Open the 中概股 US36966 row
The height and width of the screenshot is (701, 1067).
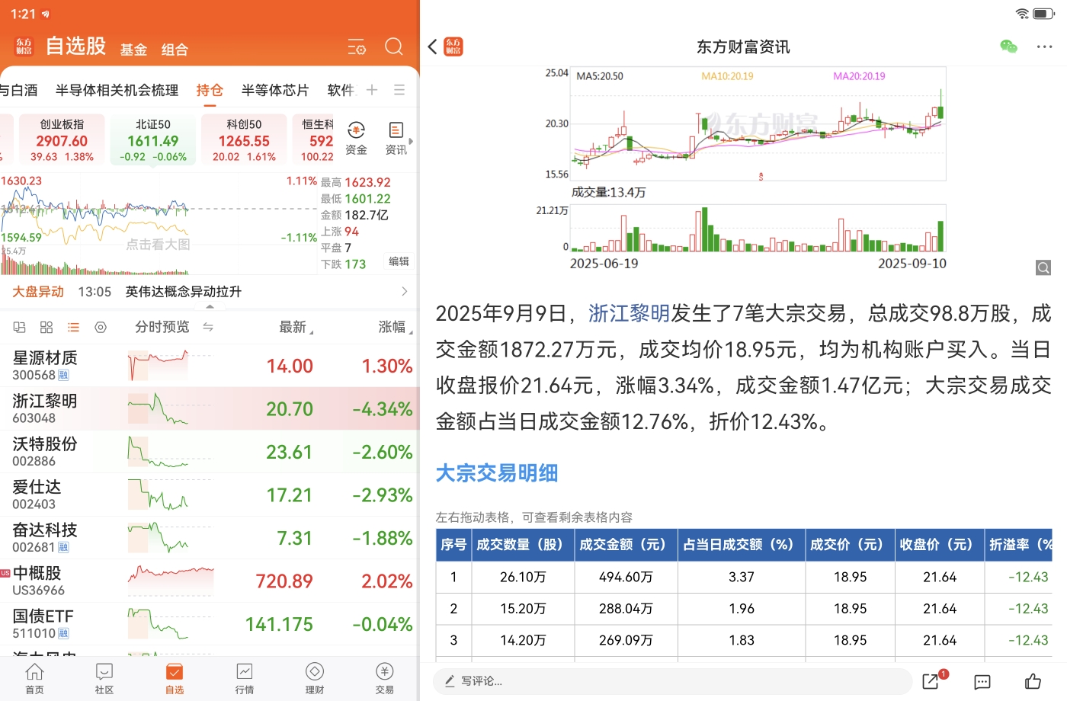pos(210,581)
